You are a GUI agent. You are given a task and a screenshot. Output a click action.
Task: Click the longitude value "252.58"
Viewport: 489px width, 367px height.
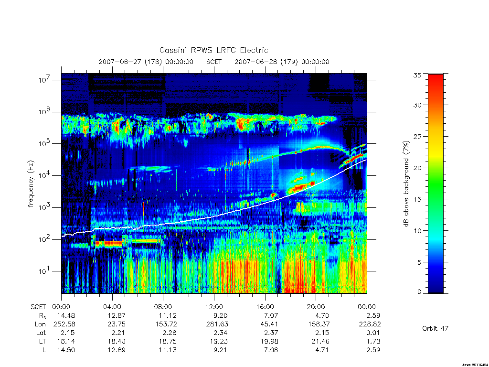click(x=64, y=324)
